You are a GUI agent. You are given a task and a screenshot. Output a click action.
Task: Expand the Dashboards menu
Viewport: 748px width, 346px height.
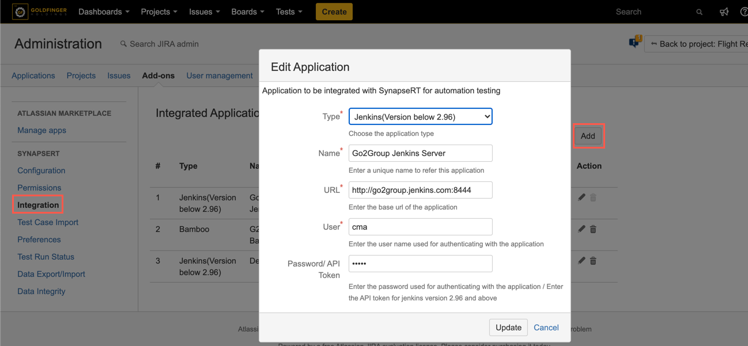[104, 12]
